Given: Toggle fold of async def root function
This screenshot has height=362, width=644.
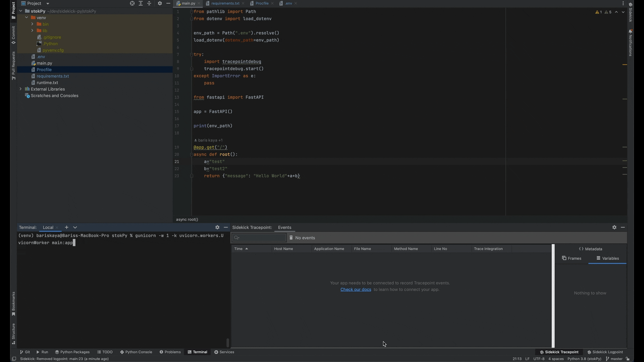Looking at the screenshot, I should (x=192, y=155).
